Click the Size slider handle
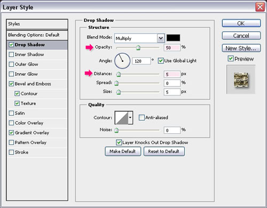The width and height of the screenshot is (267, 208). pyautogui.click(x=119, y=92)
